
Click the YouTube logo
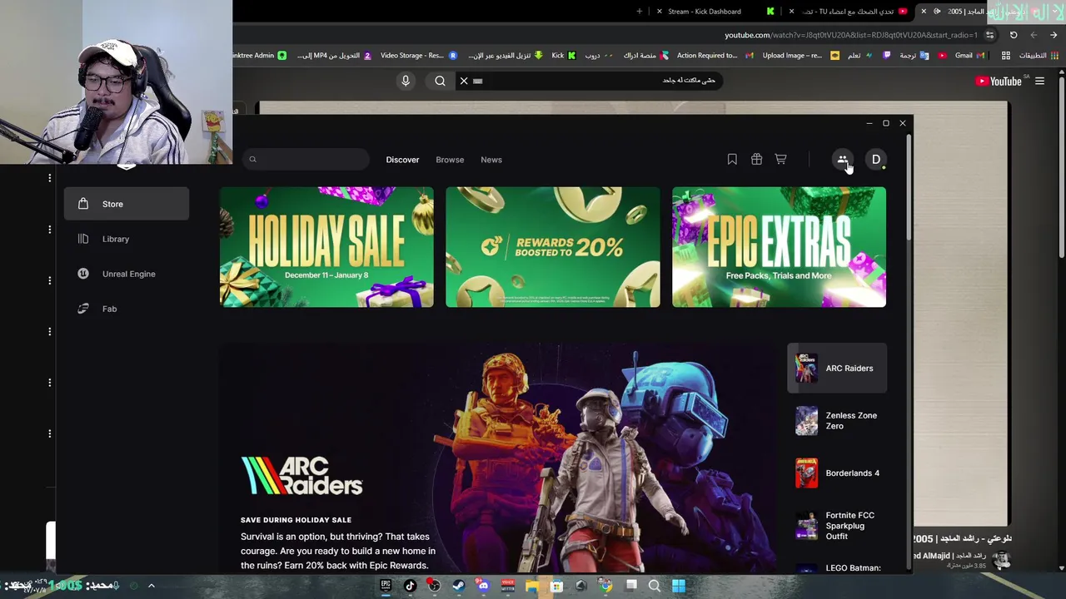coord(999,81)
